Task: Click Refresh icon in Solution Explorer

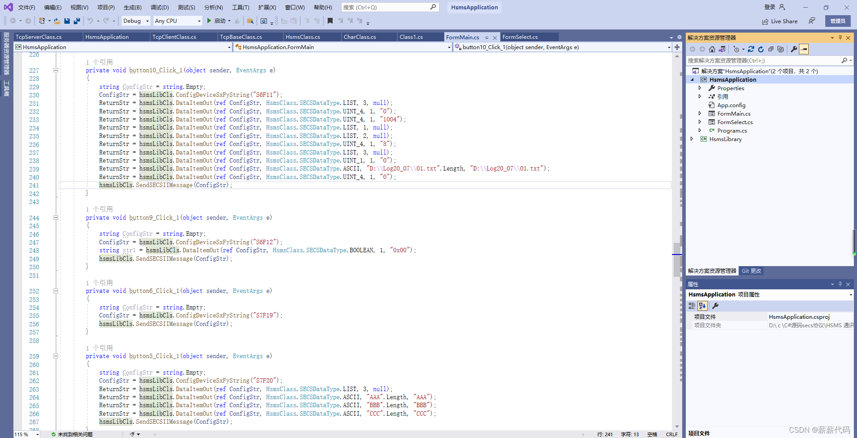Action: click(761, 49)
